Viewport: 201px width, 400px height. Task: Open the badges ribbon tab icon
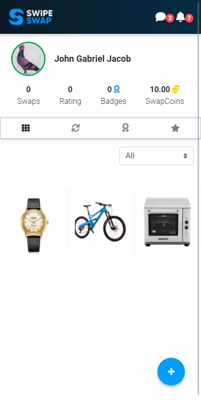pos(125,128)
